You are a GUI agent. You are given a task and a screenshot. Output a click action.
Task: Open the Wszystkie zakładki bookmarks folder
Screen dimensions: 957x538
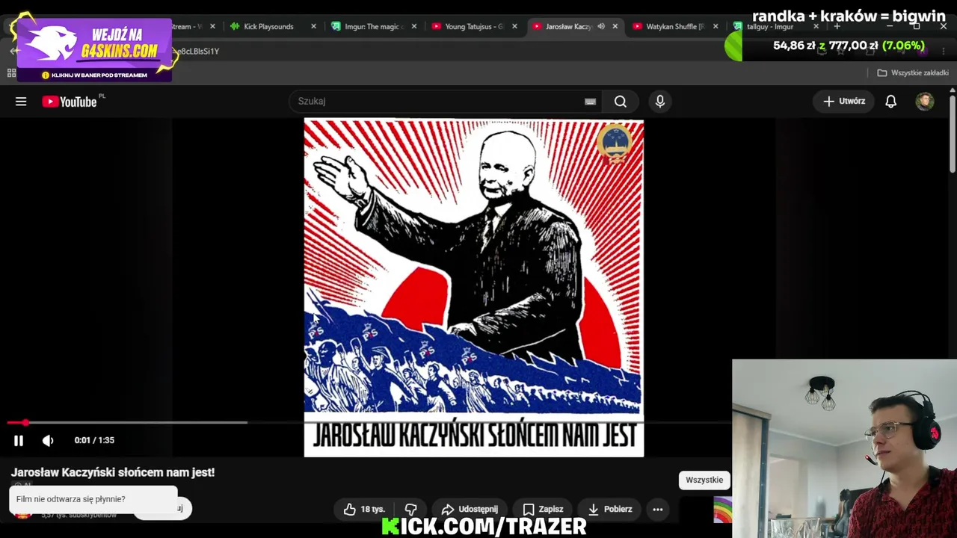point(913,73)
